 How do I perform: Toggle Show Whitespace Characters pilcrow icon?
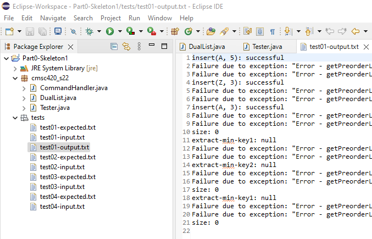click(273, 31)
